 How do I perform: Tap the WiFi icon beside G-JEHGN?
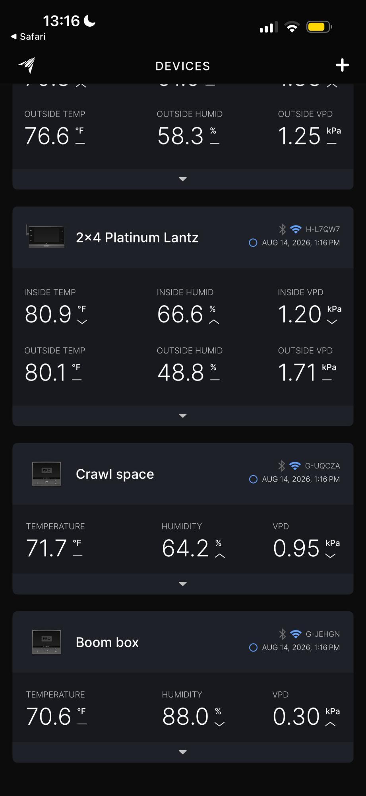[296, 634]
